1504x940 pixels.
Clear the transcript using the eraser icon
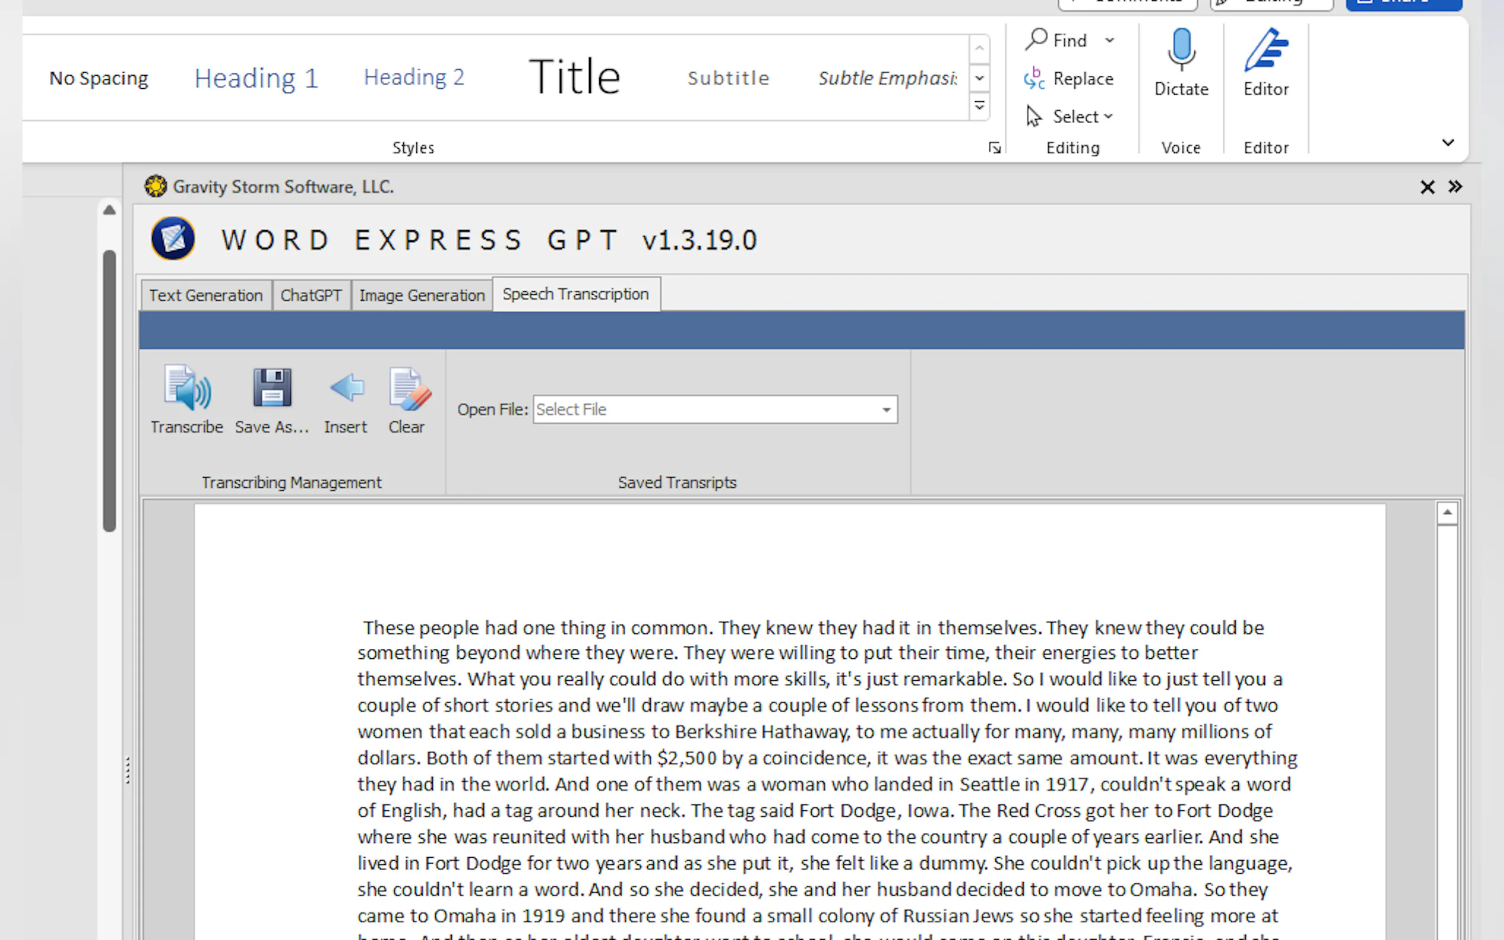409,388
